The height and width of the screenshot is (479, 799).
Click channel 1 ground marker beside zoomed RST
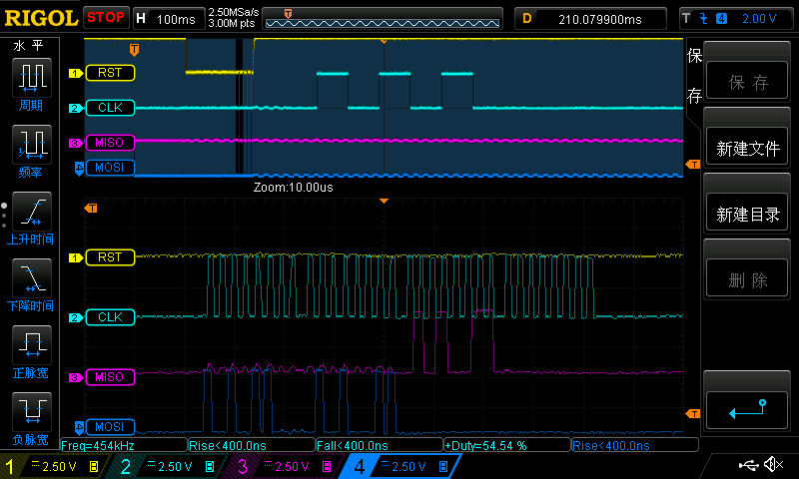click(76, 257)
